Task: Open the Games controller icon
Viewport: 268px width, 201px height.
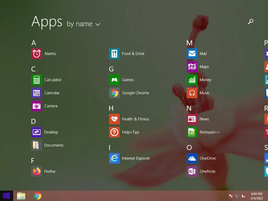Action: click(x=114, y=80)
